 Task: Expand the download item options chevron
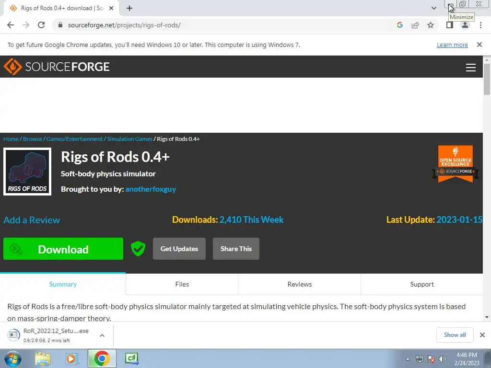[102, 335]
